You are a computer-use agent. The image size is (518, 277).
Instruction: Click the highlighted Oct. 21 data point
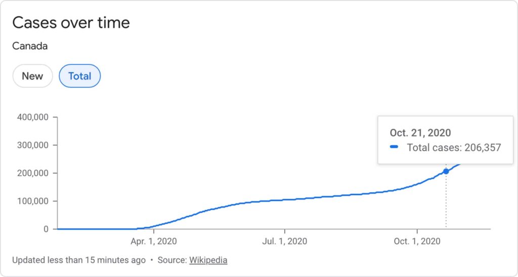point(446,171)
